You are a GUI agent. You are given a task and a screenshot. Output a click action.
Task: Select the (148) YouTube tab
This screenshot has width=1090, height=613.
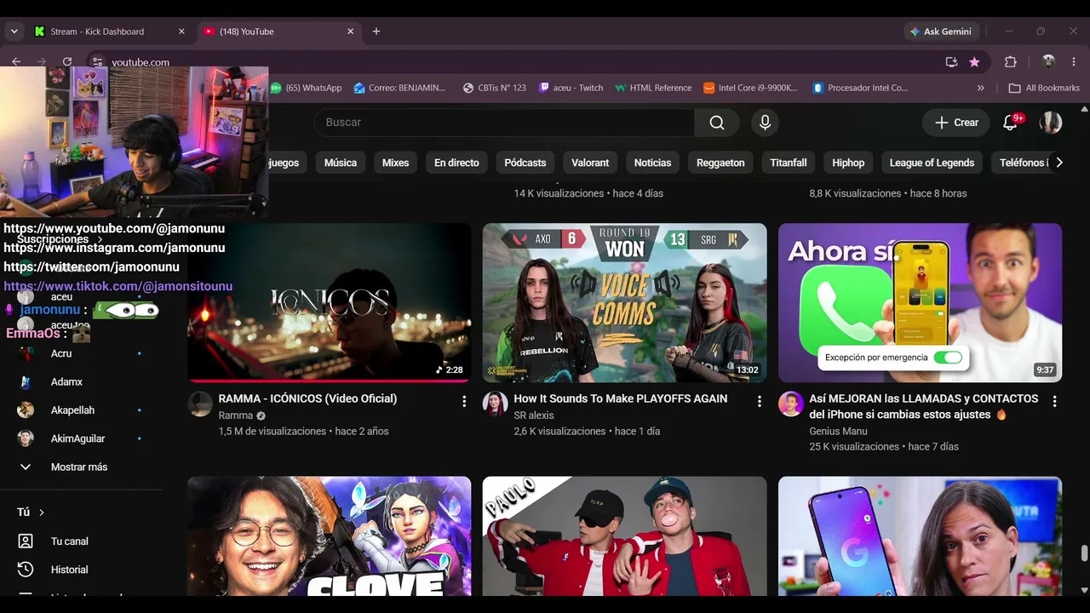(x=278, y=32)
